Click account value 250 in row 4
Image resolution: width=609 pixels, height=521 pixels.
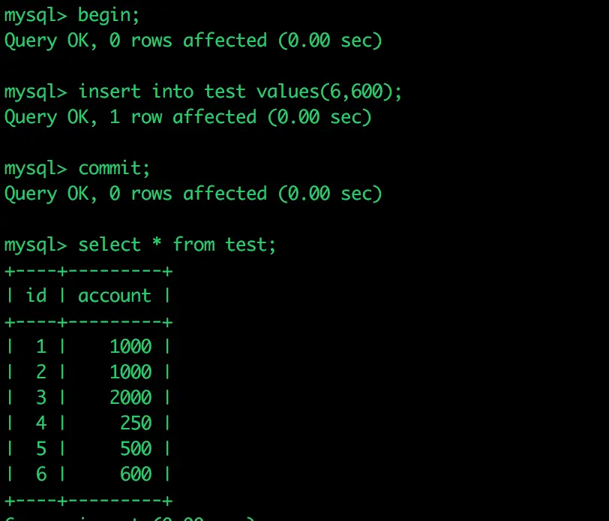point(136,423)
